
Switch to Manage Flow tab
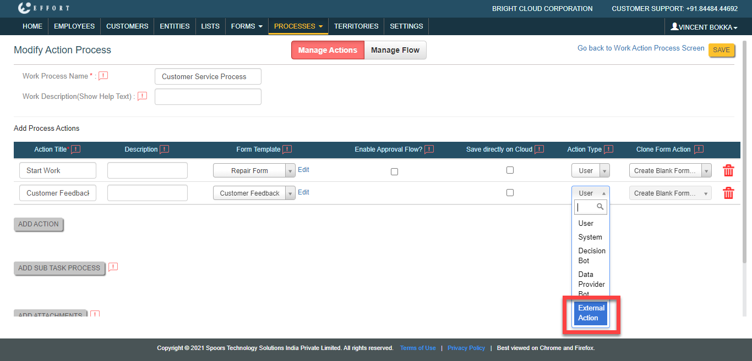pyautogui.click(x=395, y=50)
